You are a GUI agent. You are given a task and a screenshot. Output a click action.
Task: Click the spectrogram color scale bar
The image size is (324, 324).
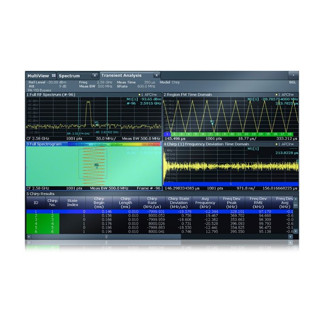coord(114,144)
